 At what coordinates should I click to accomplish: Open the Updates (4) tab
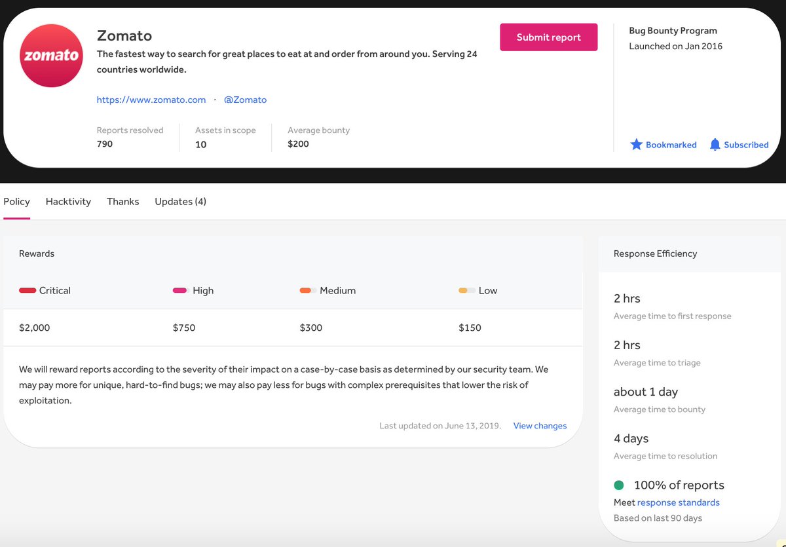coord(180,202)
